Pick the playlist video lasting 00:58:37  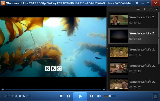pyautogui.click(x=133, y=85)
